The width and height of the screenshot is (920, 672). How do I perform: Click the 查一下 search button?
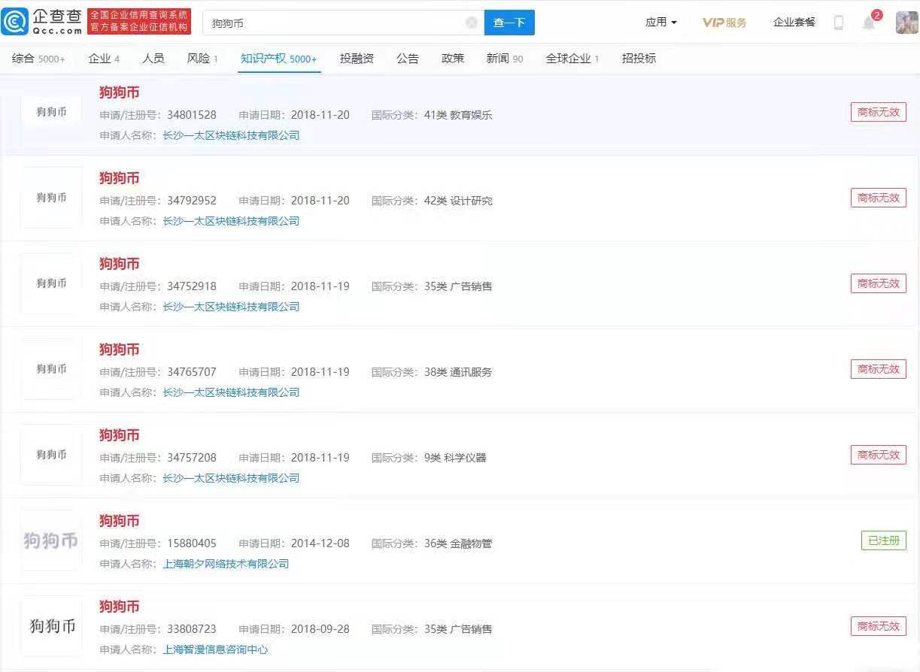[x=509, y=23]
